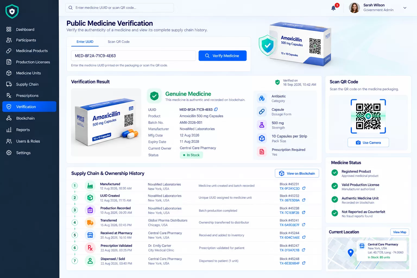This screenshot has height=278, width=417.
Task: Click the Current Owner value Central Care Pharmacy
Action: tap(198, 148)
